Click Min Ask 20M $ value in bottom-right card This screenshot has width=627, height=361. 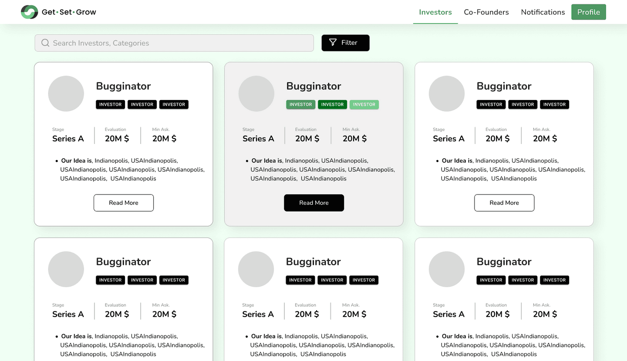pyautogui.click(x=545, y=314)
